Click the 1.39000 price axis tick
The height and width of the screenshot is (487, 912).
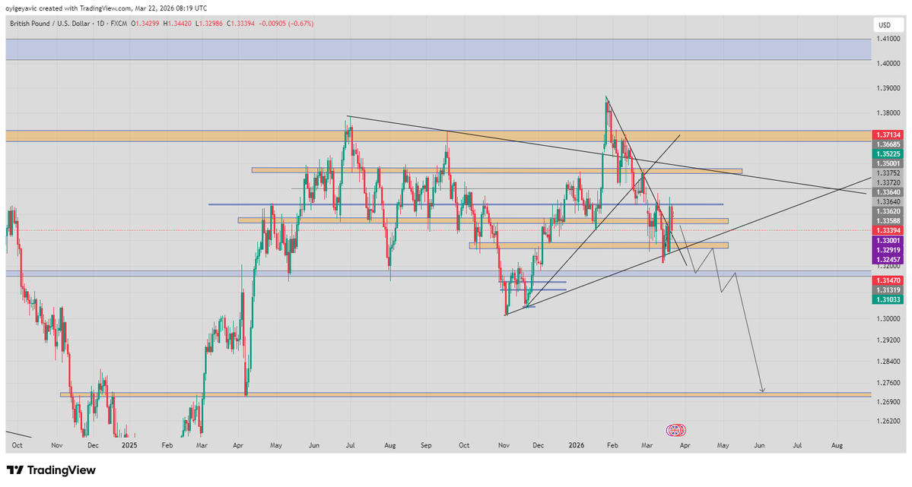click(889, 88)
